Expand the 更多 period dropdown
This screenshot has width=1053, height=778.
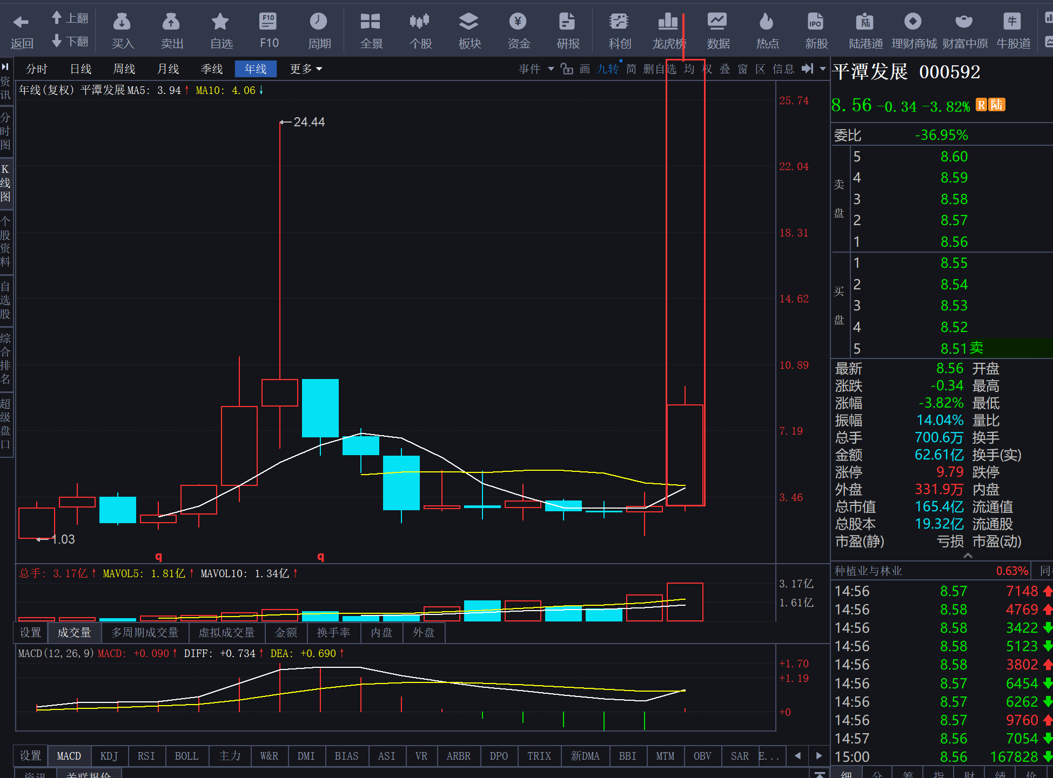click(x=306, y=69)
